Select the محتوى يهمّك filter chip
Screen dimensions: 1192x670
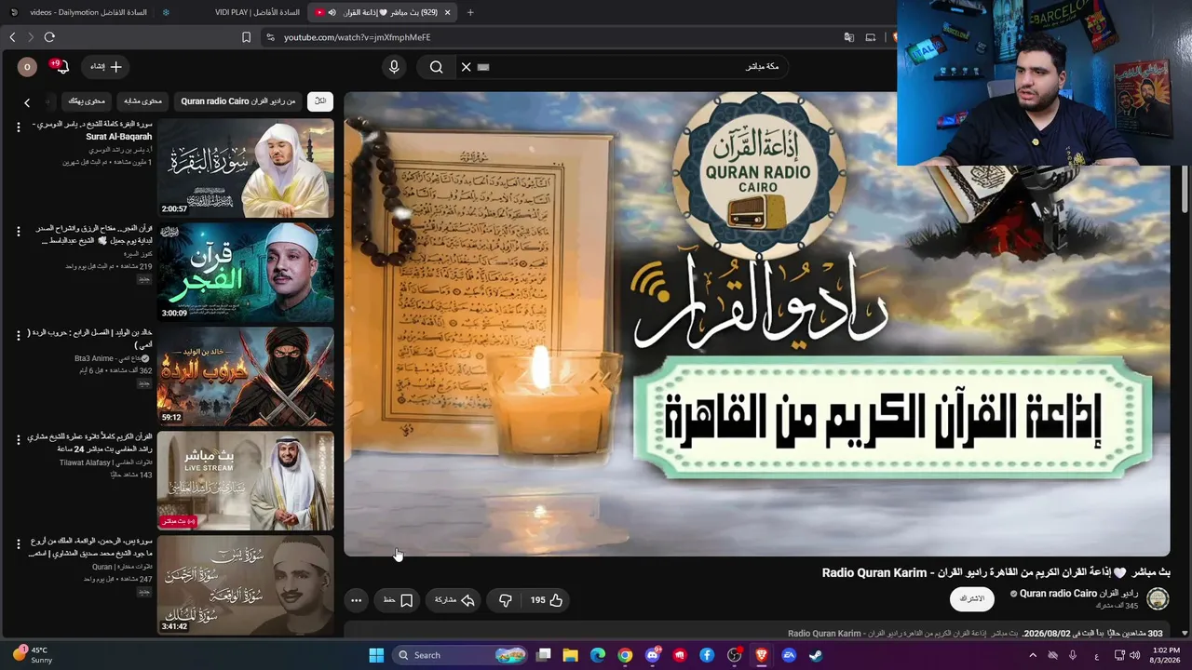[x=87, y=100]
